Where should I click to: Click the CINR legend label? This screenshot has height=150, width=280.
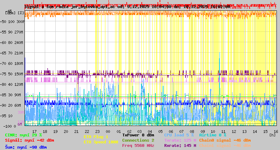tap(23, 135)
